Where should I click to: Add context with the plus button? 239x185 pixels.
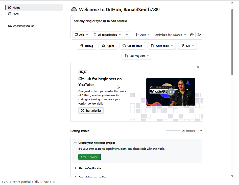[x=127, y=35]
